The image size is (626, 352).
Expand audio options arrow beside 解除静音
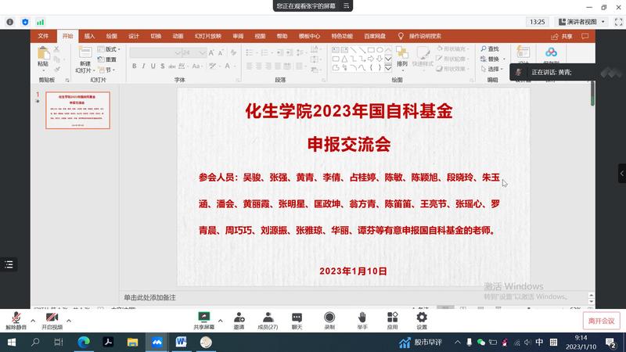(33, 320)
